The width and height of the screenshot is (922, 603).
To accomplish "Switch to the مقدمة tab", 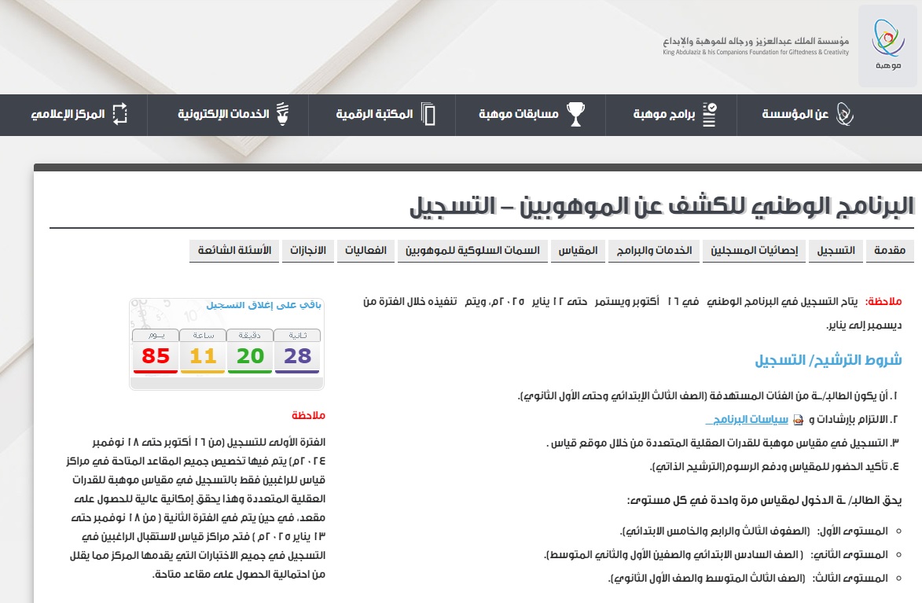I will click(x=890, y=251).
